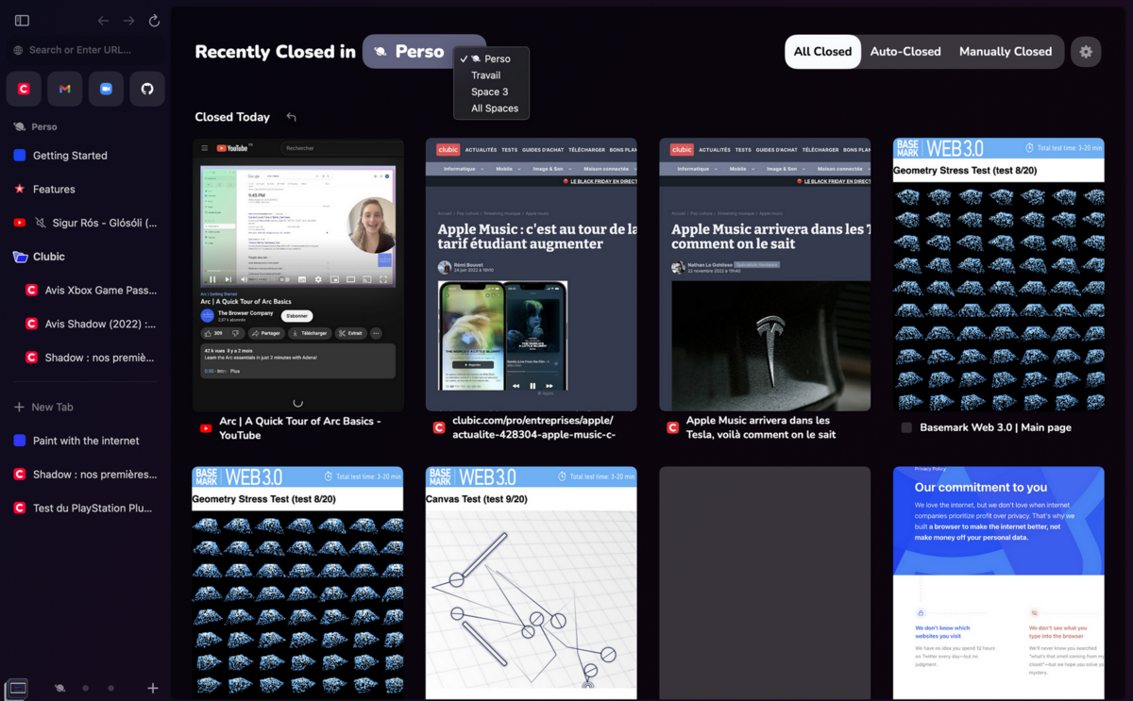Select the Auto-Closed filter

click(x=905, y=52)
